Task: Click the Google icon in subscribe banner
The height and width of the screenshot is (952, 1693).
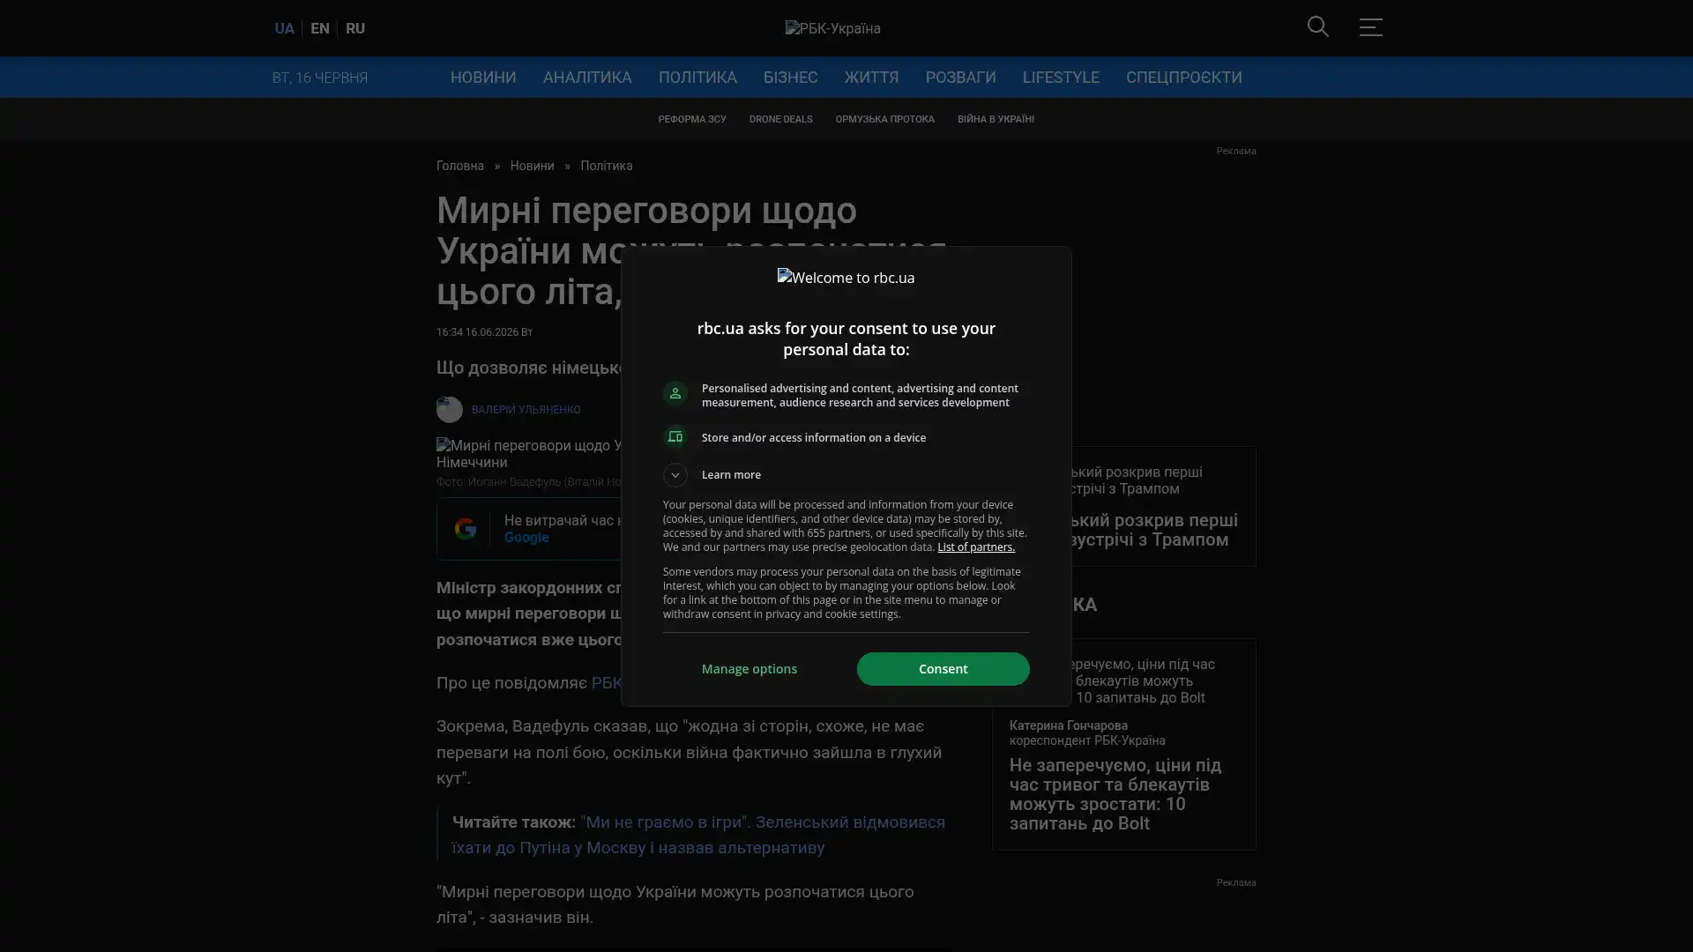Action: tap(465, 529)
